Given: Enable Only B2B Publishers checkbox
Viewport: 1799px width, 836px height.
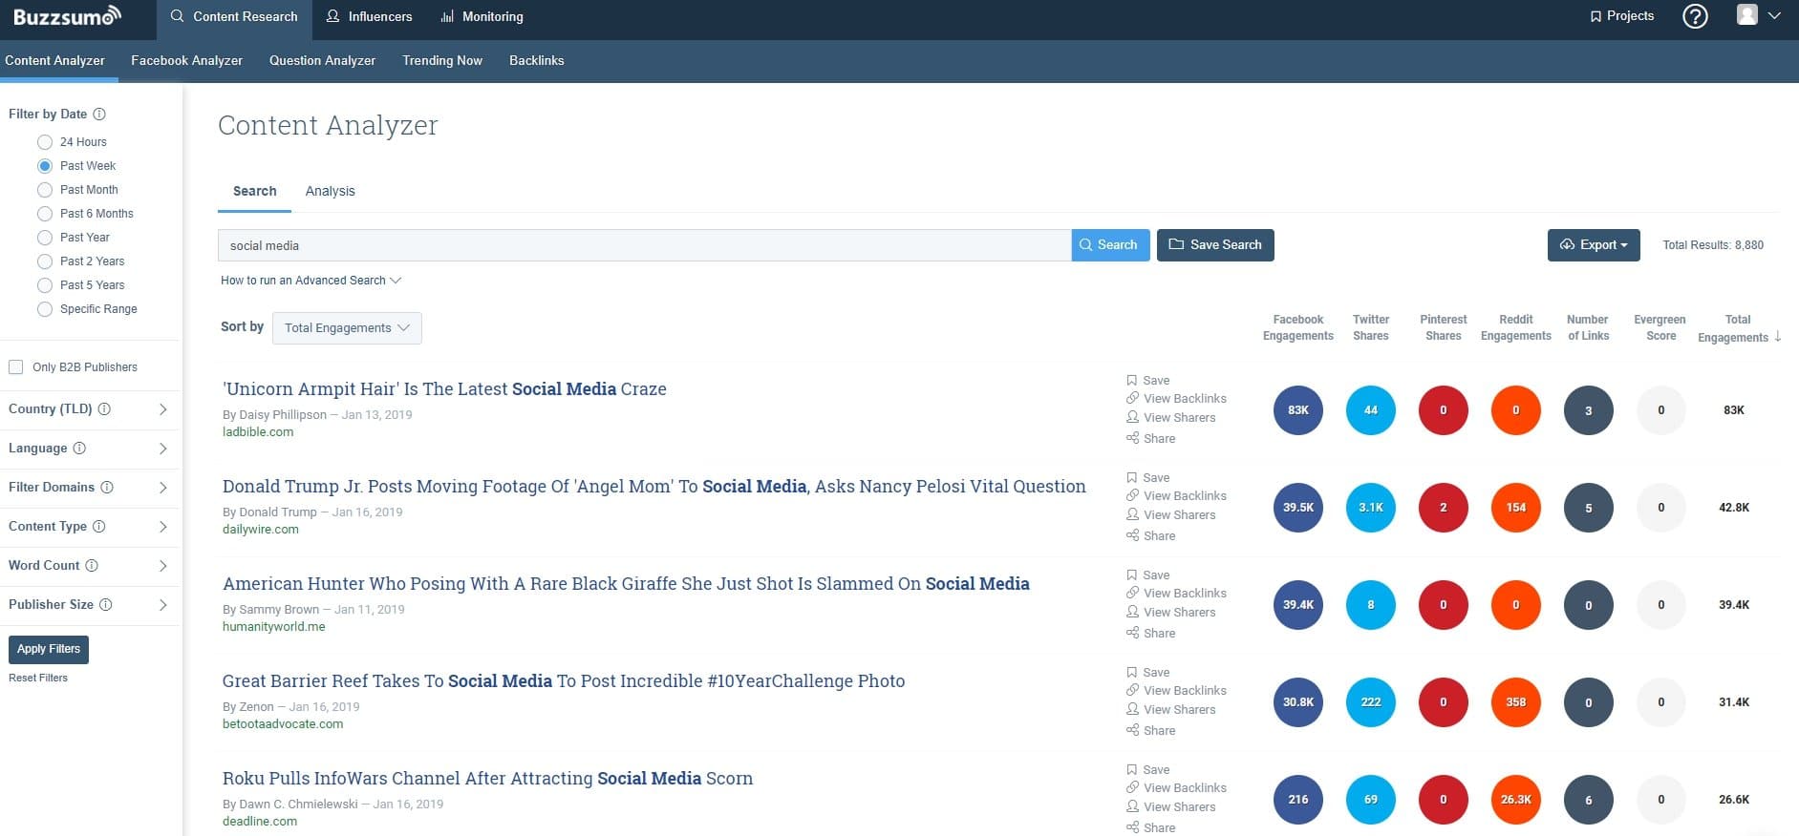Looking at the screenshot, I should click(x=15, y=367).
